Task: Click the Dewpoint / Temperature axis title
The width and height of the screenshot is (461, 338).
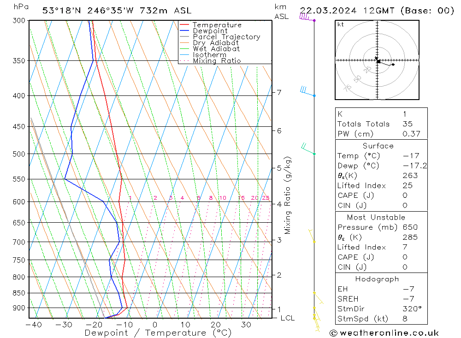Action: tap(158, 333)
